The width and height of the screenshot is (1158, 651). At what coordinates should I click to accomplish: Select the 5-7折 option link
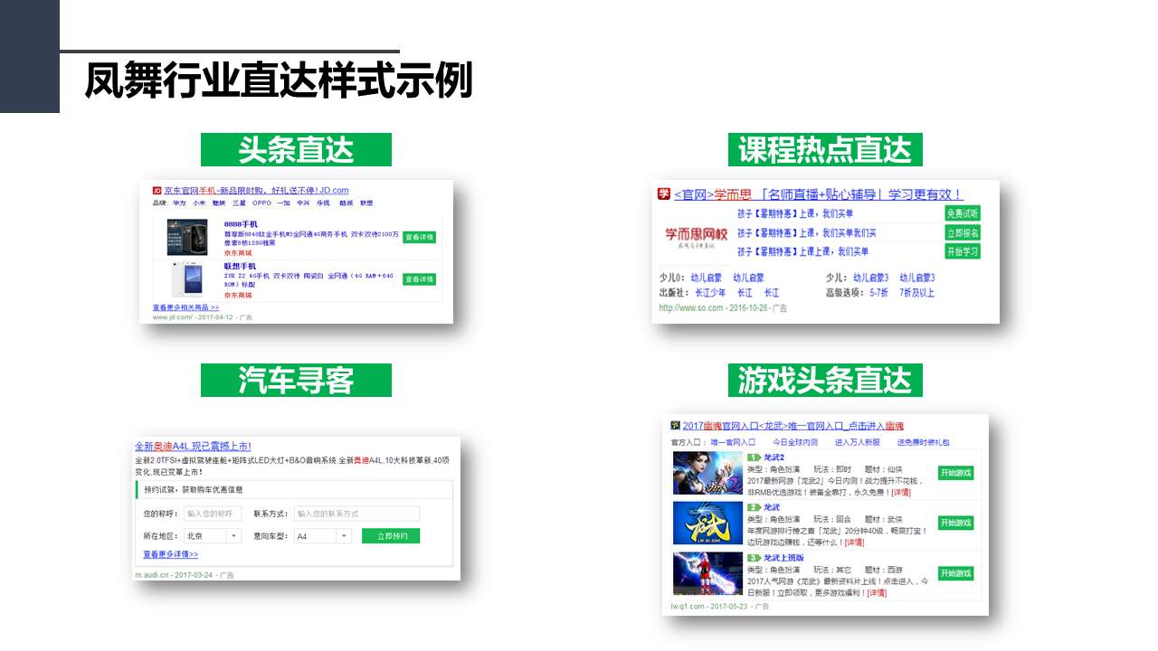878,293
